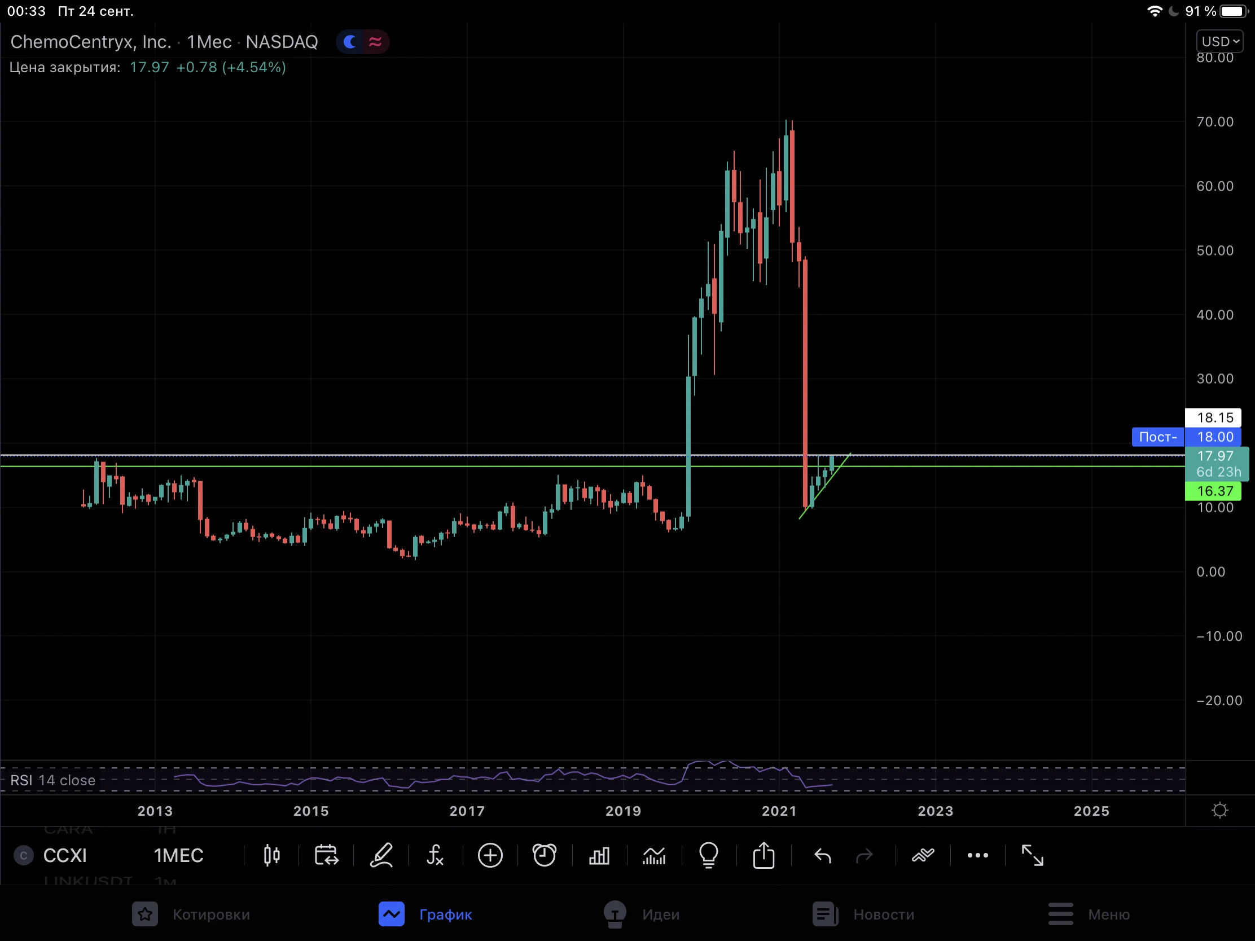Screen dimensions: 1255x941
Task: Redo the chart action
Action: coord(864,855)
